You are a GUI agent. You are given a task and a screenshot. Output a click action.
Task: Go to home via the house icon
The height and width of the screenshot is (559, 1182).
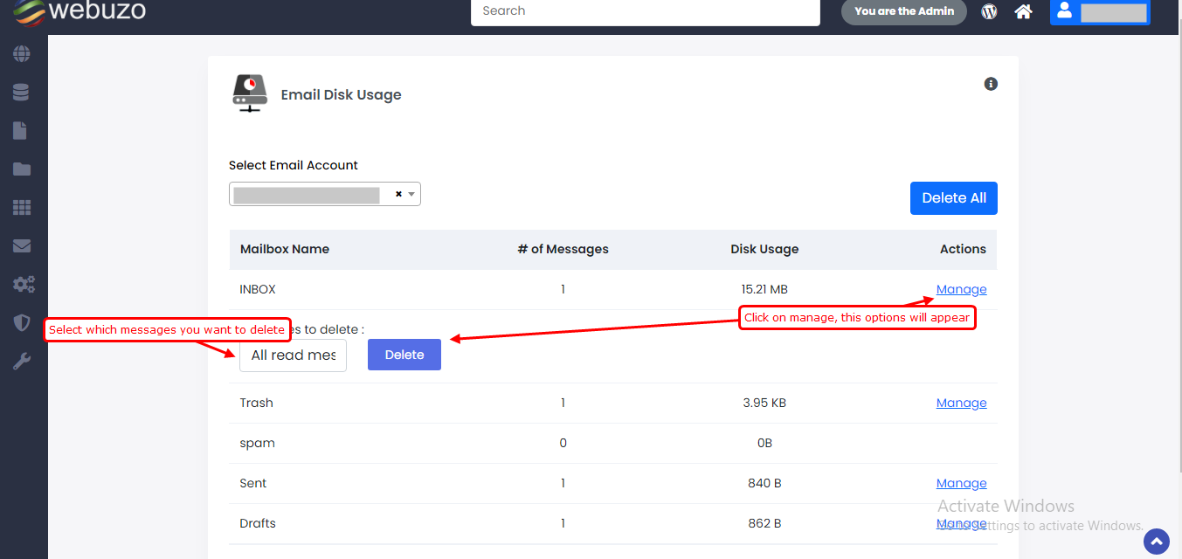tap(1023, 11)
